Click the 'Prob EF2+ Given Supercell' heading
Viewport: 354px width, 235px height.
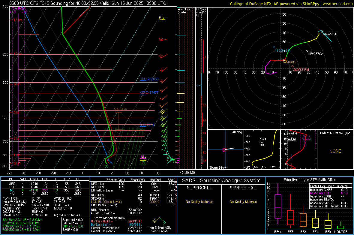coord(329,186)
